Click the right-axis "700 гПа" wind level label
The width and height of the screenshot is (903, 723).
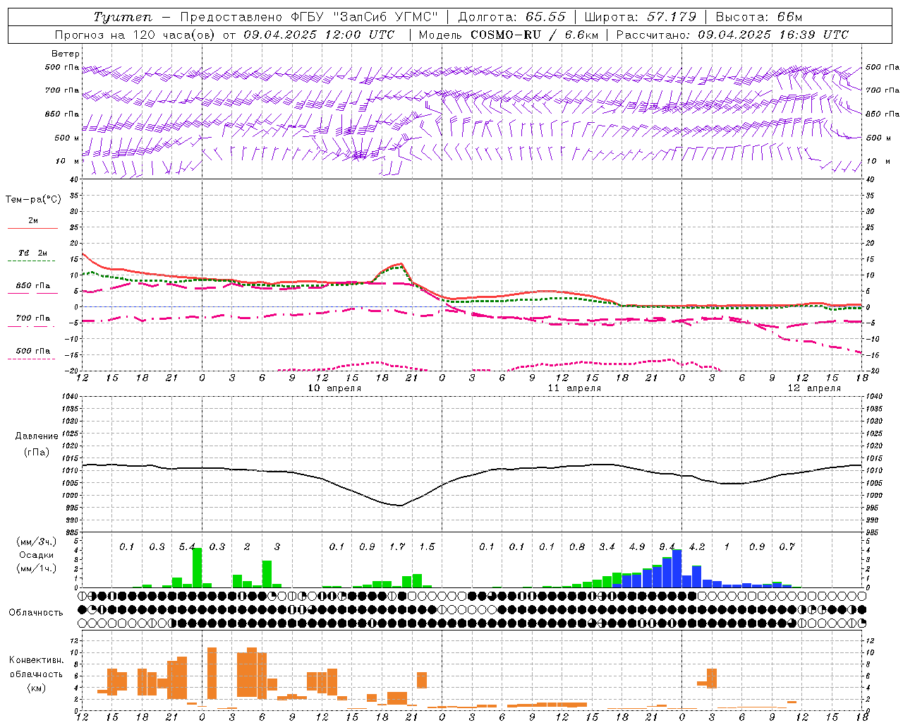pyautogui.click(x=883, y=90)
